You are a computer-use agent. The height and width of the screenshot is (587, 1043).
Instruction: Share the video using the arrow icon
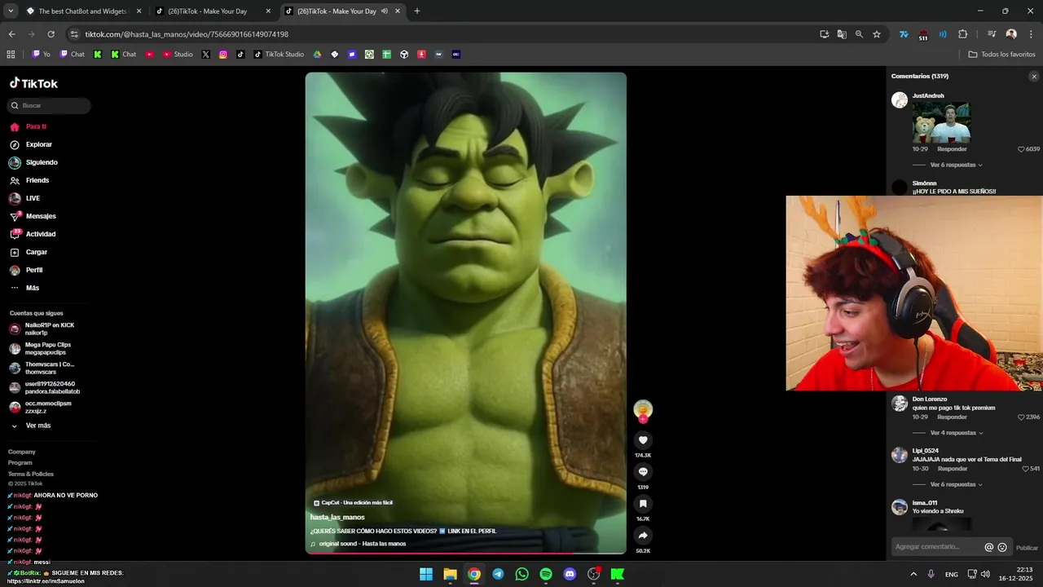(643, 536)
